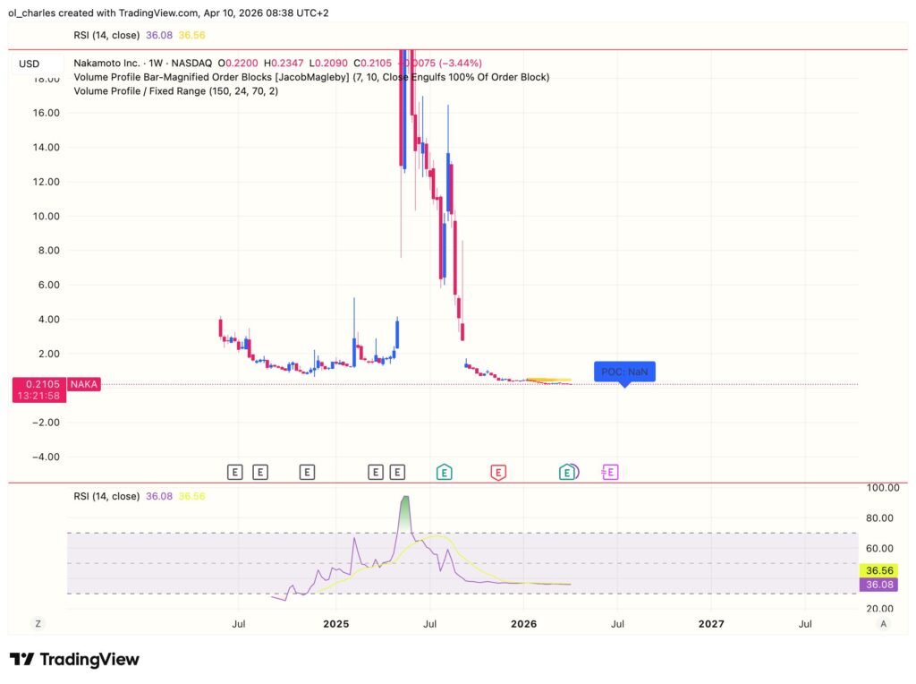Click the teal earnings icon with purple overlay
The height and width of the screenshot is (684, 916).
pyautogui.click(x=567, y=472)
